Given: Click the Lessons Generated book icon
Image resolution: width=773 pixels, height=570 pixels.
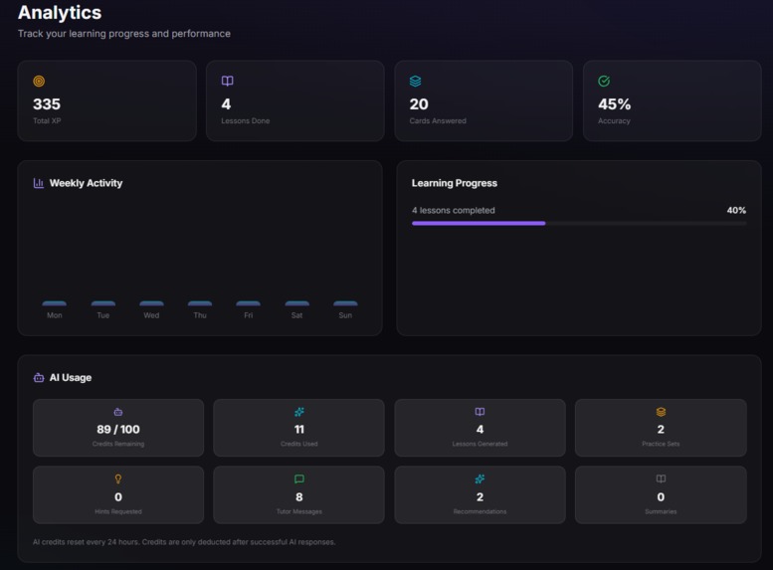Looking at the screenshot, I should [480, 412].
